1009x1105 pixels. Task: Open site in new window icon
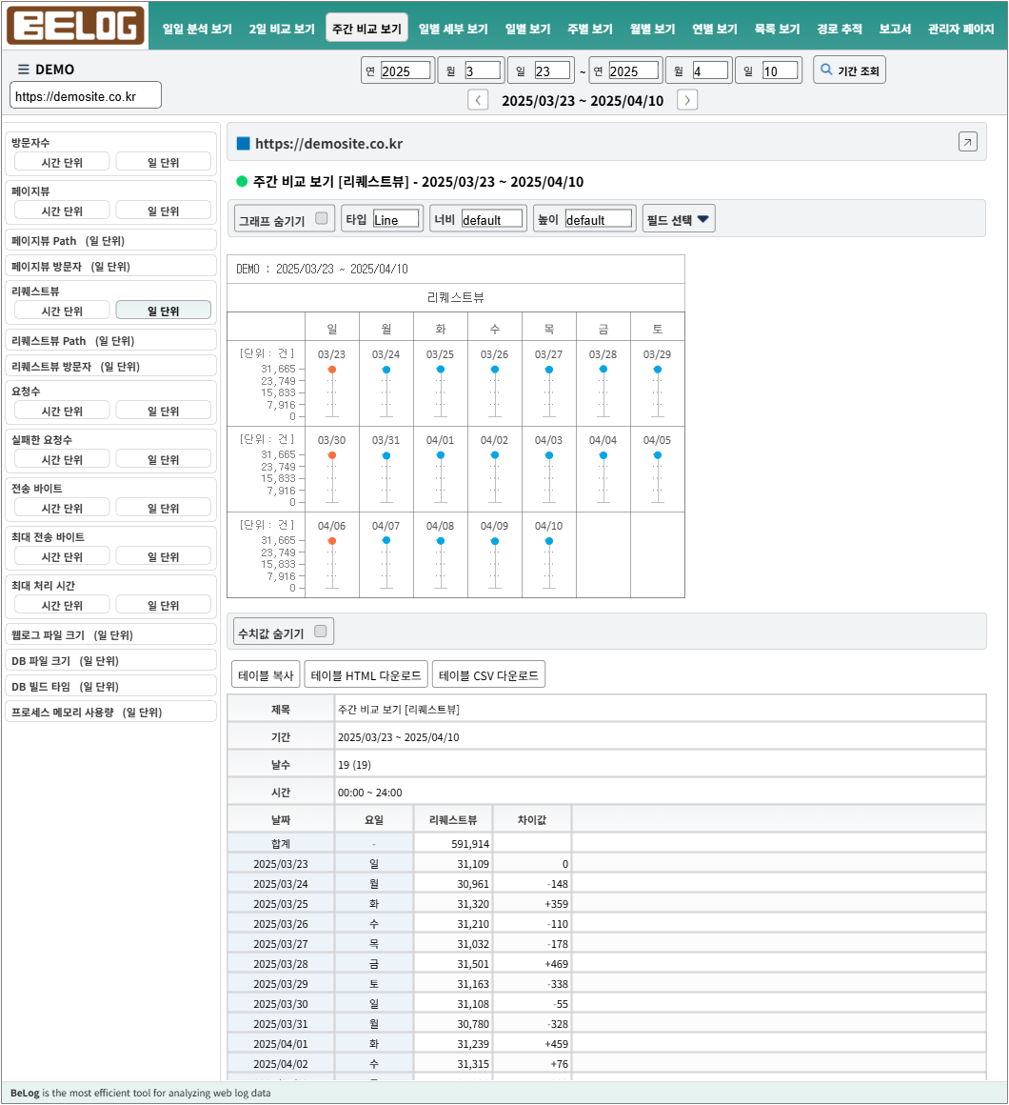tap(967, 142)
